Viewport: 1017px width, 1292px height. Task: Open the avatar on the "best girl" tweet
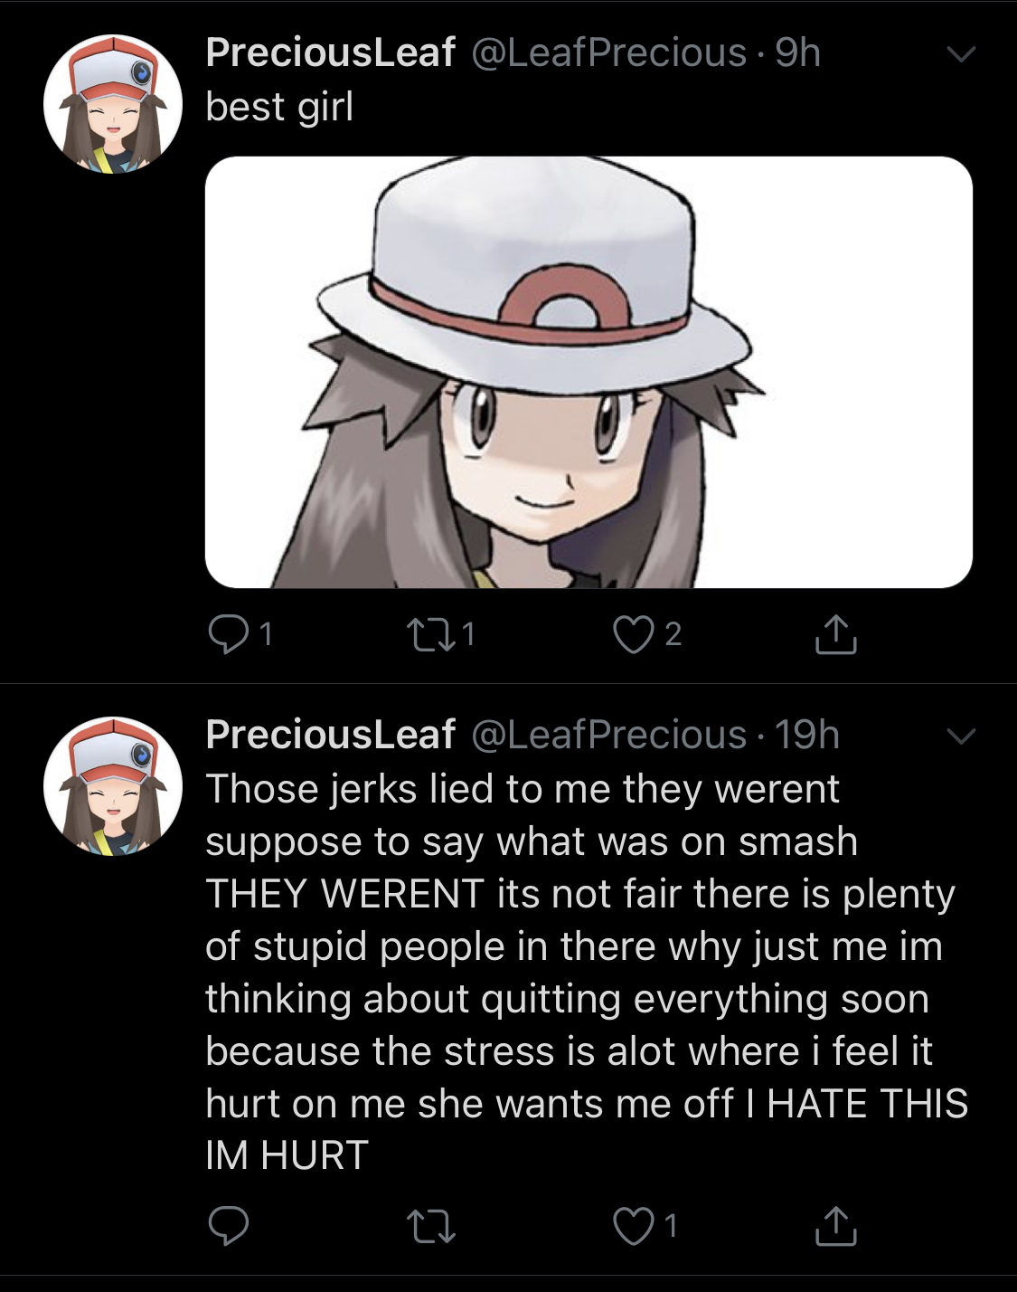click(113, 104)
